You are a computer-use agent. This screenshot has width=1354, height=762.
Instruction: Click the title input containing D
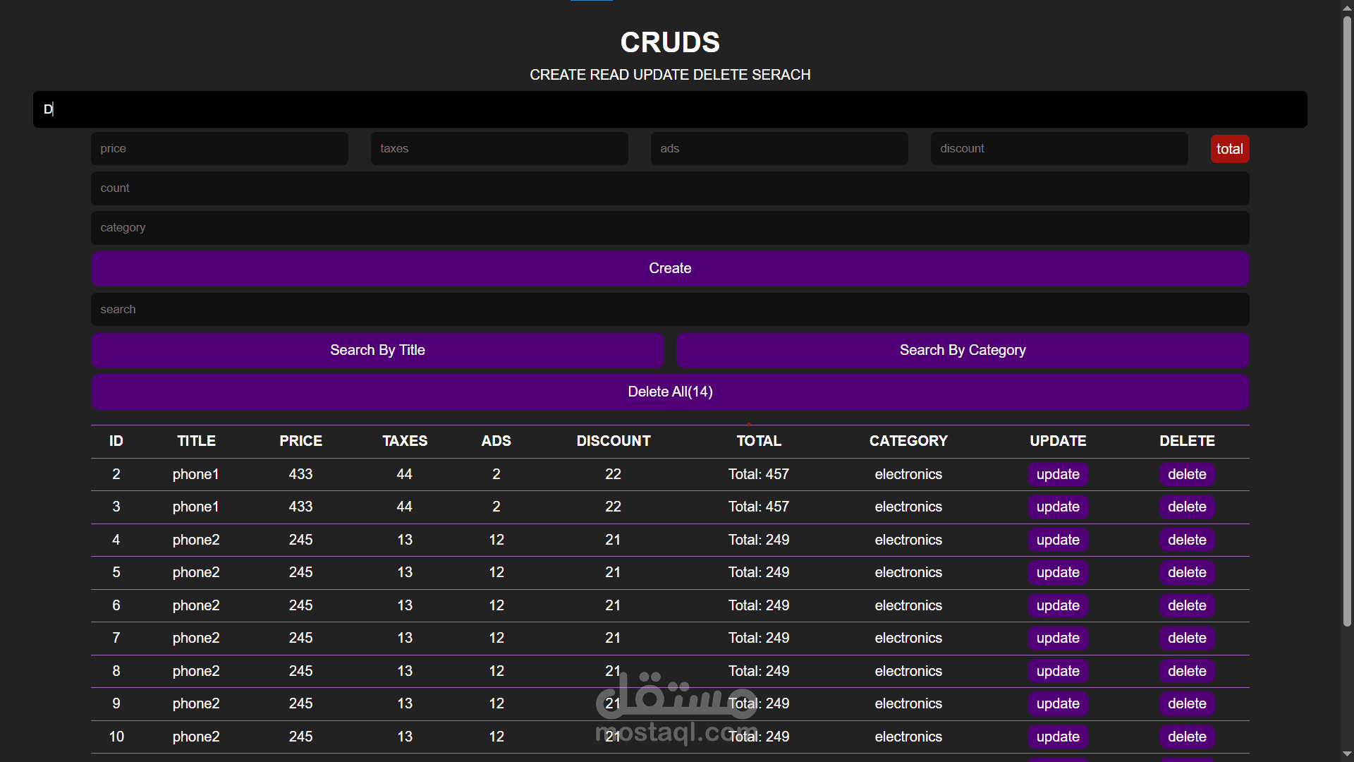(669, 109)
